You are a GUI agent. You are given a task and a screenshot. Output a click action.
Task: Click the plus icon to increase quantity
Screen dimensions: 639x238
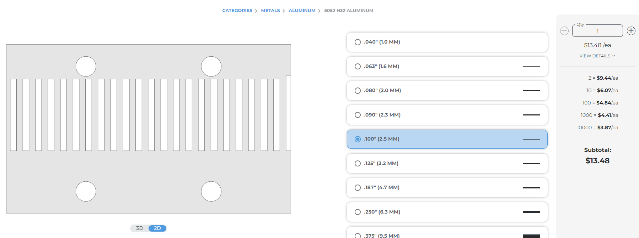point(631,31)
